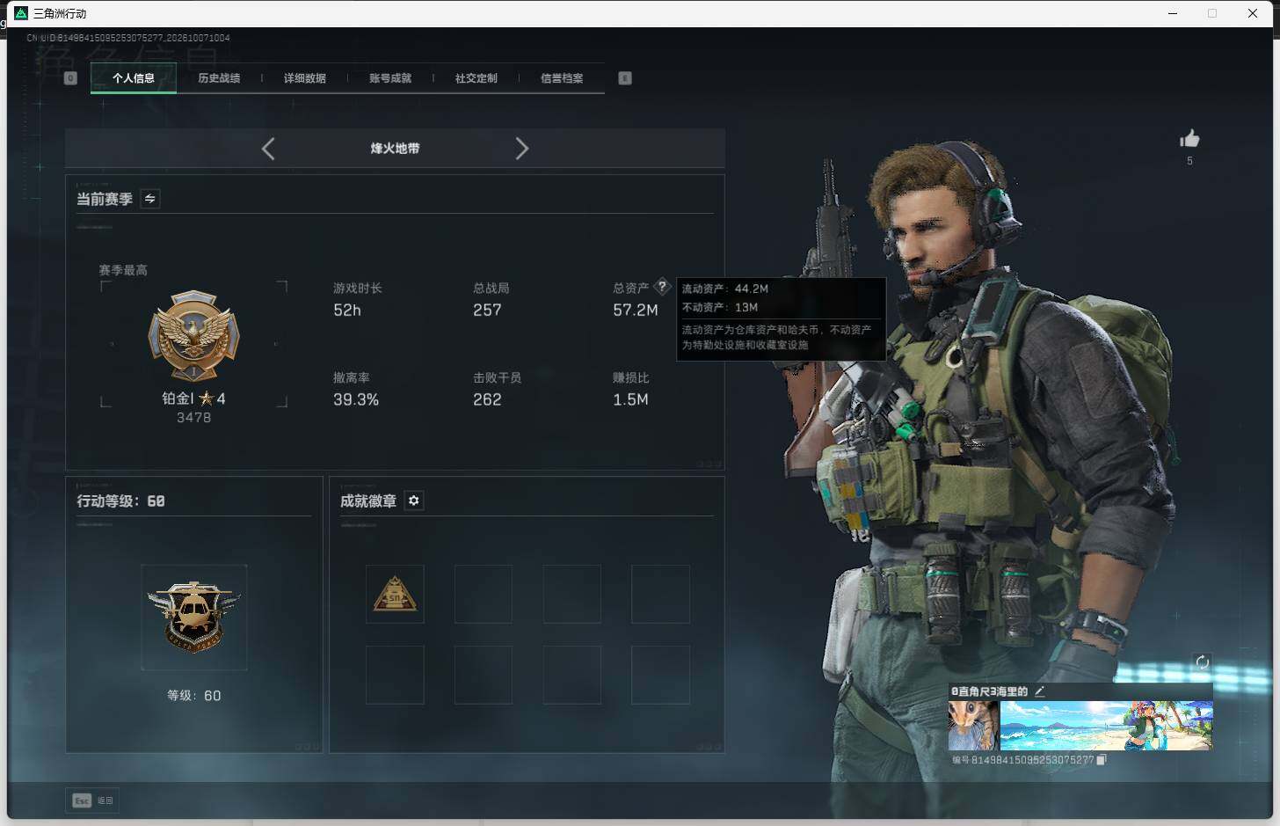Viewport: 1280px width, 826px height.
Task: Open the 详细数据 tab
Action: click(305, 78)
